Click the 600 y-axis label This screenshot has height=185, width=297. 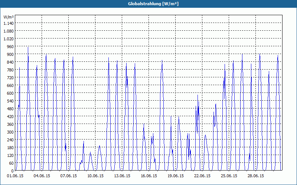(x=10, y=93)
